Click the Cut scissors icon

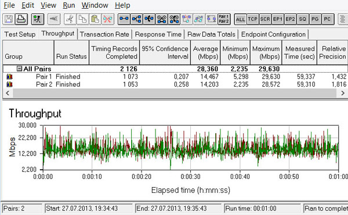tap(70, 19)
